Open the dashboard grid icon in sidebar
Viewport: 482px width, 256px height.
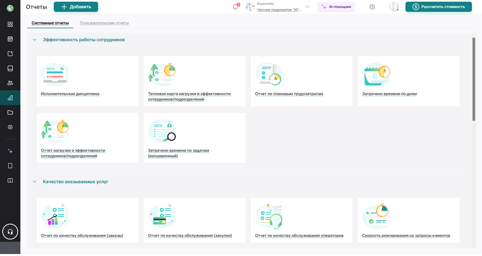click(x=10, y=24)
